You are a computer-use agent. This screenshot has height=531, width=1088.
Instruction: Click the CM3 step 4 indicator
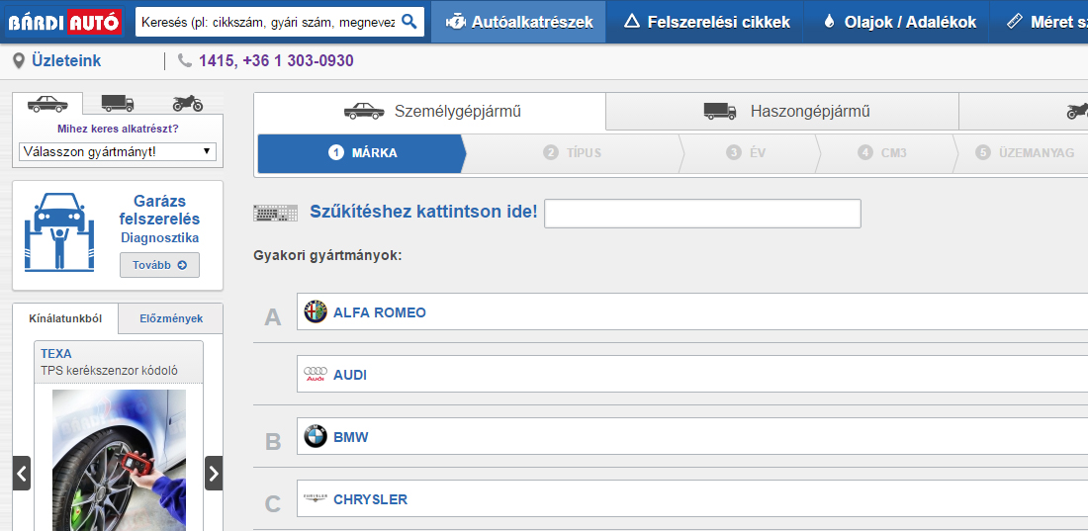[x=882, y=153]
